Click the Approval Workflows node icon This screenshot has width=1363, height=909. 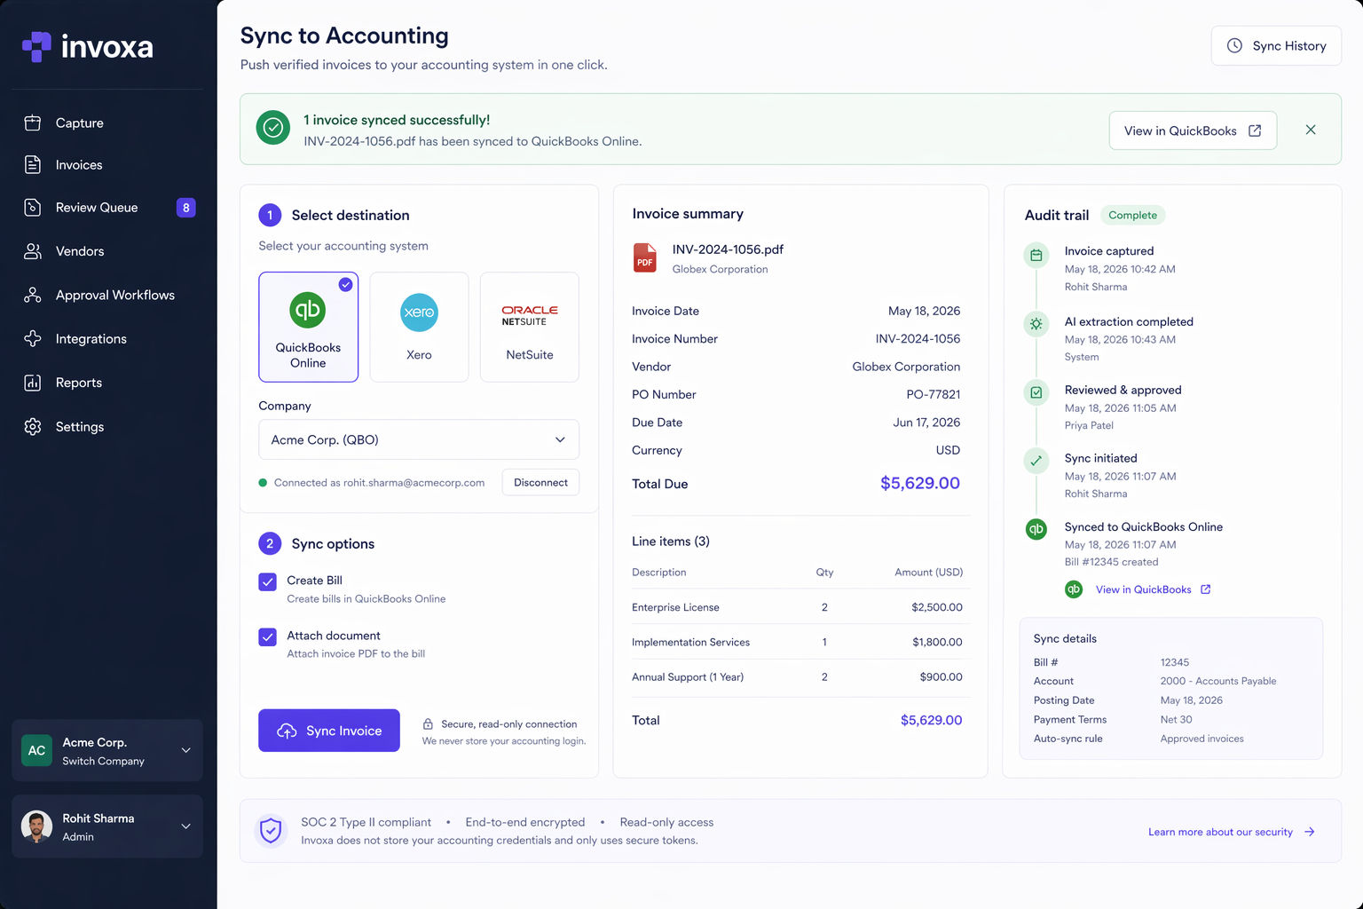tap(33, 295)
